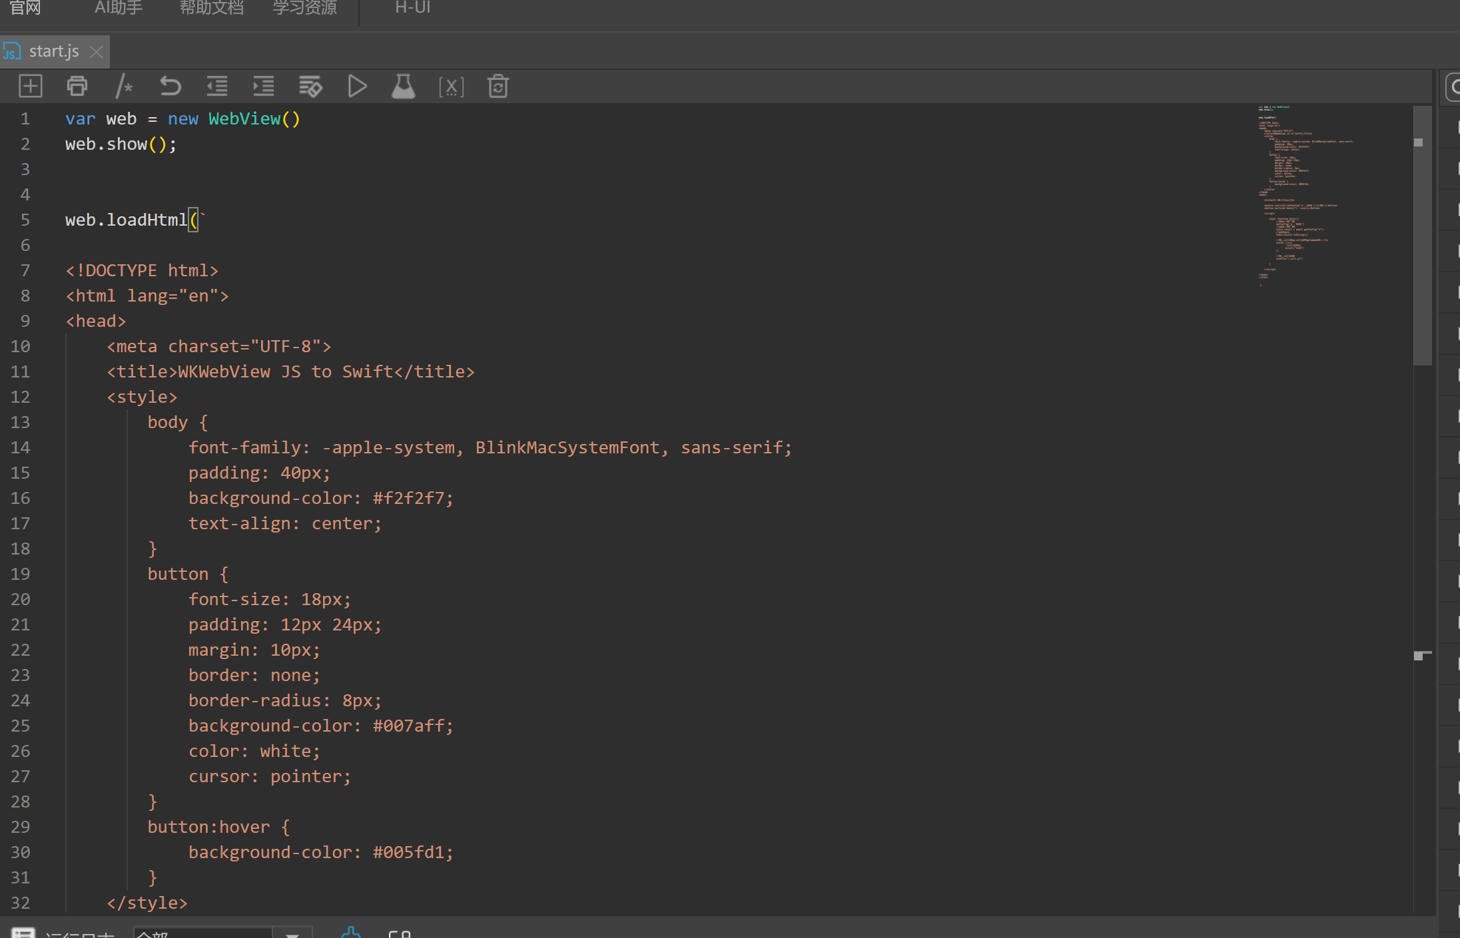
Task: Click the code minimap preview
Action: tap(1305, 196)
